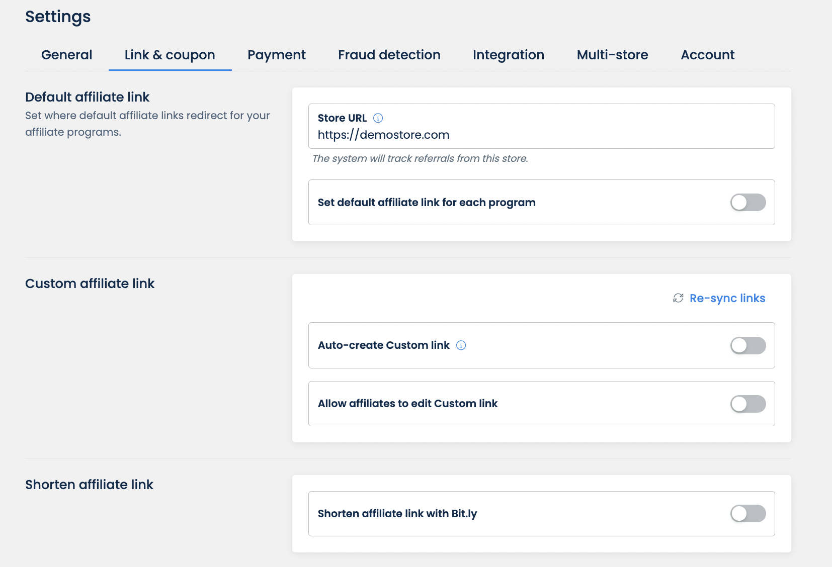The image size is (832, 567).
Task: Click the Default affiliate link section heading
Action: pyautogui.click(x=88, y=97)
